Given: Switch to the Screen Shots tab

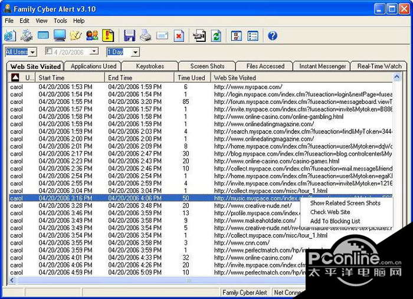Looking at the screenshot, I should coord(207,66).
